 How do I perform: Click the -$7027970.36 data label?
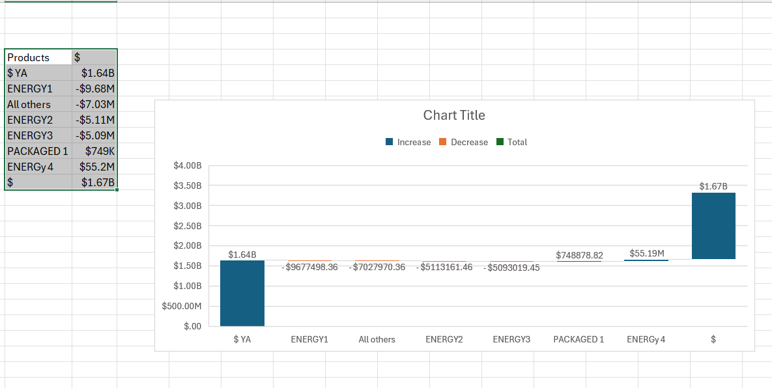pos(377,266)
